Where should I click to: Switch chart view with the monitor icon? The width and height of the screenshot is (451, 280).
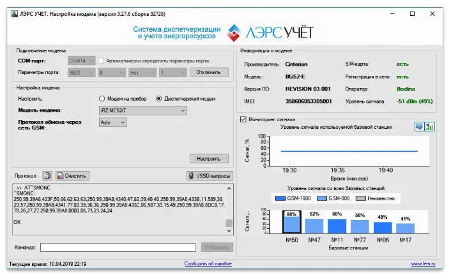coord(419,126)
